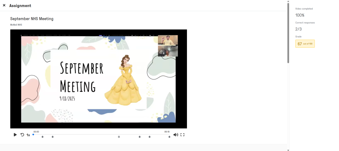
Task: Play the September NHS Meeting video
Action: pos(15,135)
